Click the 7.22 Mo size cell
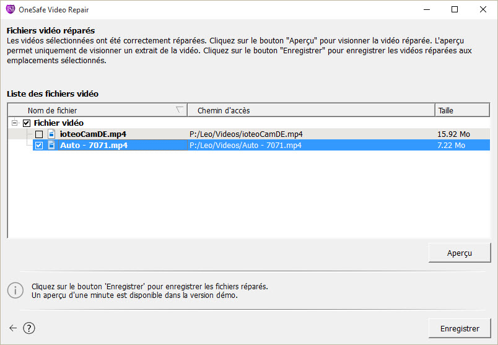The width and height of the screenshot is (498, 345). click(x=451, y=146)
